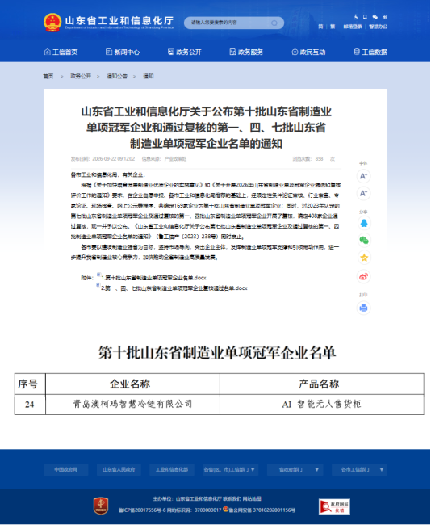The height and width of the screenshot is (525, 431).
Task: Click the docx file icon beside attachment 1
Action: [98, 275]
